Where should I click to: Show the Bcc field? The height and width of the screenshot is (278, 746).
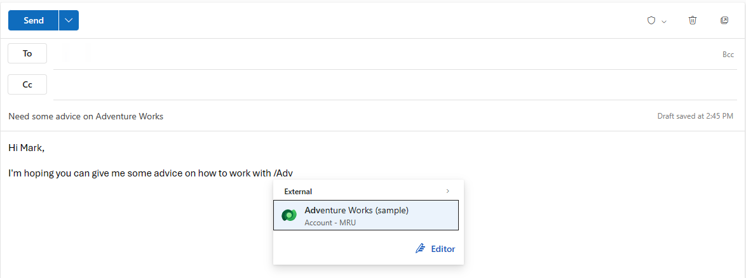728,55
